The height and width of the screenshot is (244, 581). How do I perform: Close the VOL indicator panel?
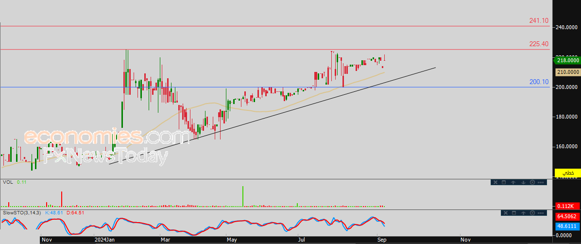[495, 182]
